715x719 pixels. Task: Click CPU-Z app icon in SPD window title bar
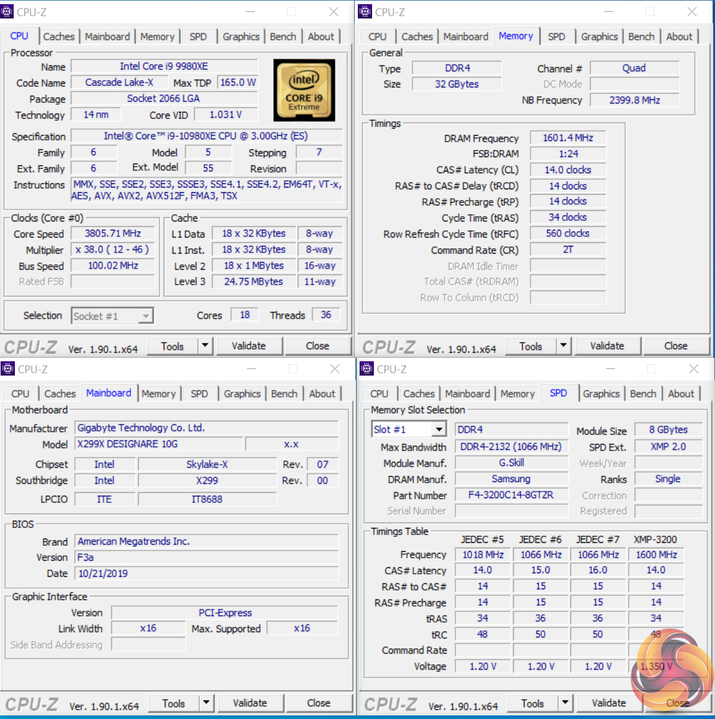(367, 369)
